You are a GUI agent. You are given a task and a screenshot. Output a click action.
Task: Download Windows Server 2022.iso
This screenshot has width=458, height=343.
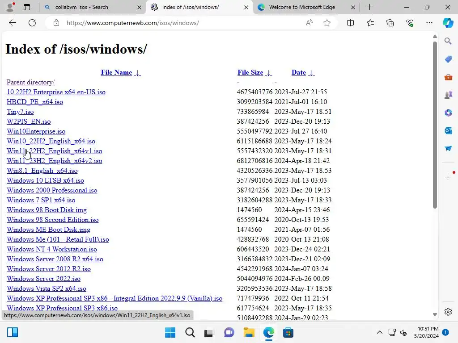point(43,279)
